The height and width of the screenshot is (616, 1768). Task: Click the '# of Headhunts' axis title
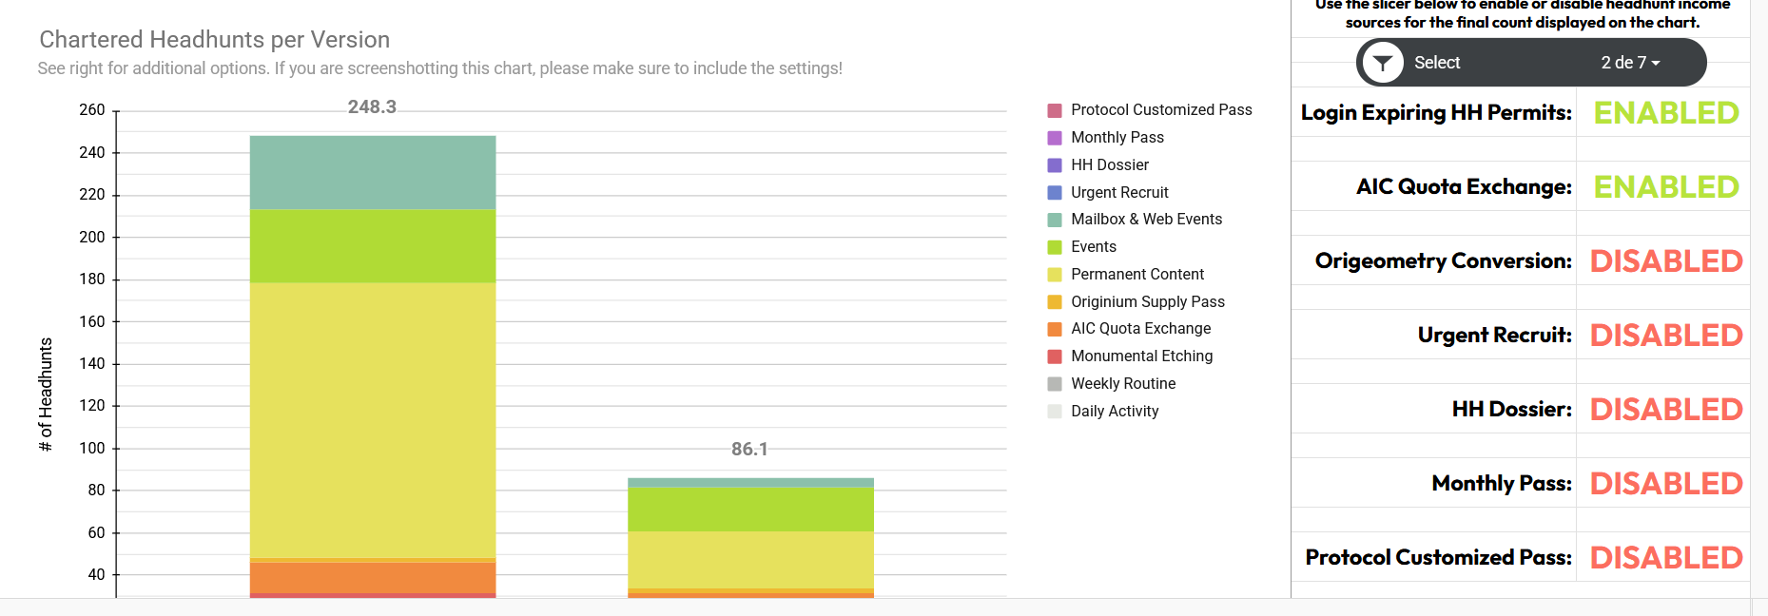click(45, 395)
